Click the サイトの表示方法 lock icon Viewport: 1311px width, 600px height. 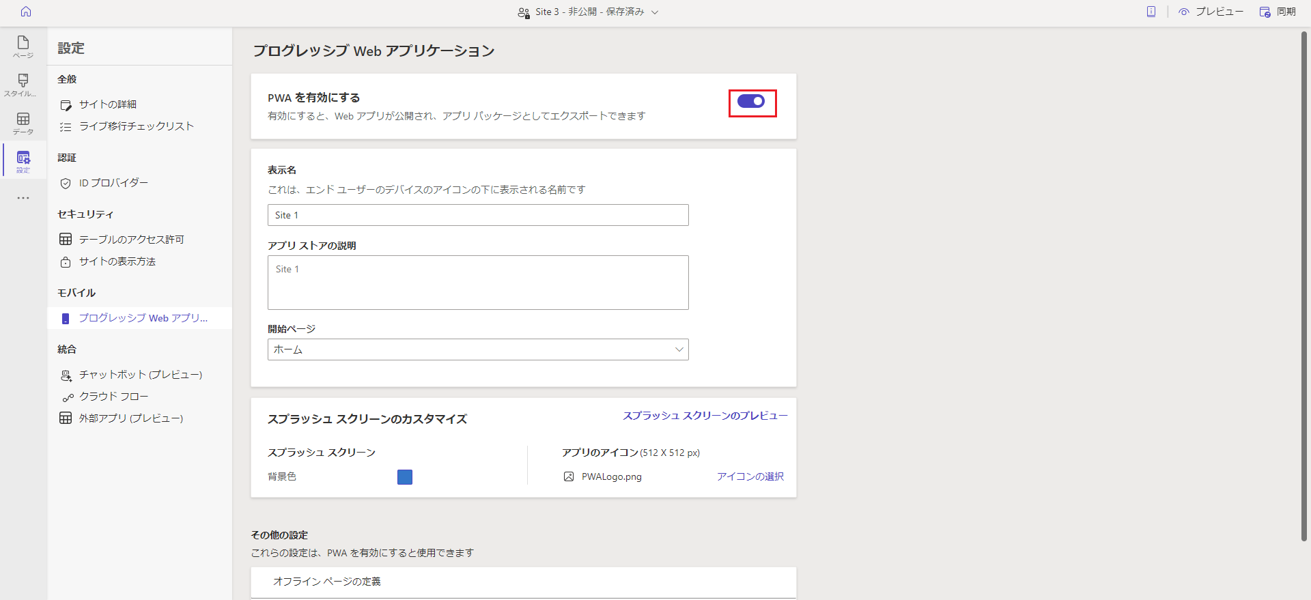pyautogui.click(x=66, y=262)
